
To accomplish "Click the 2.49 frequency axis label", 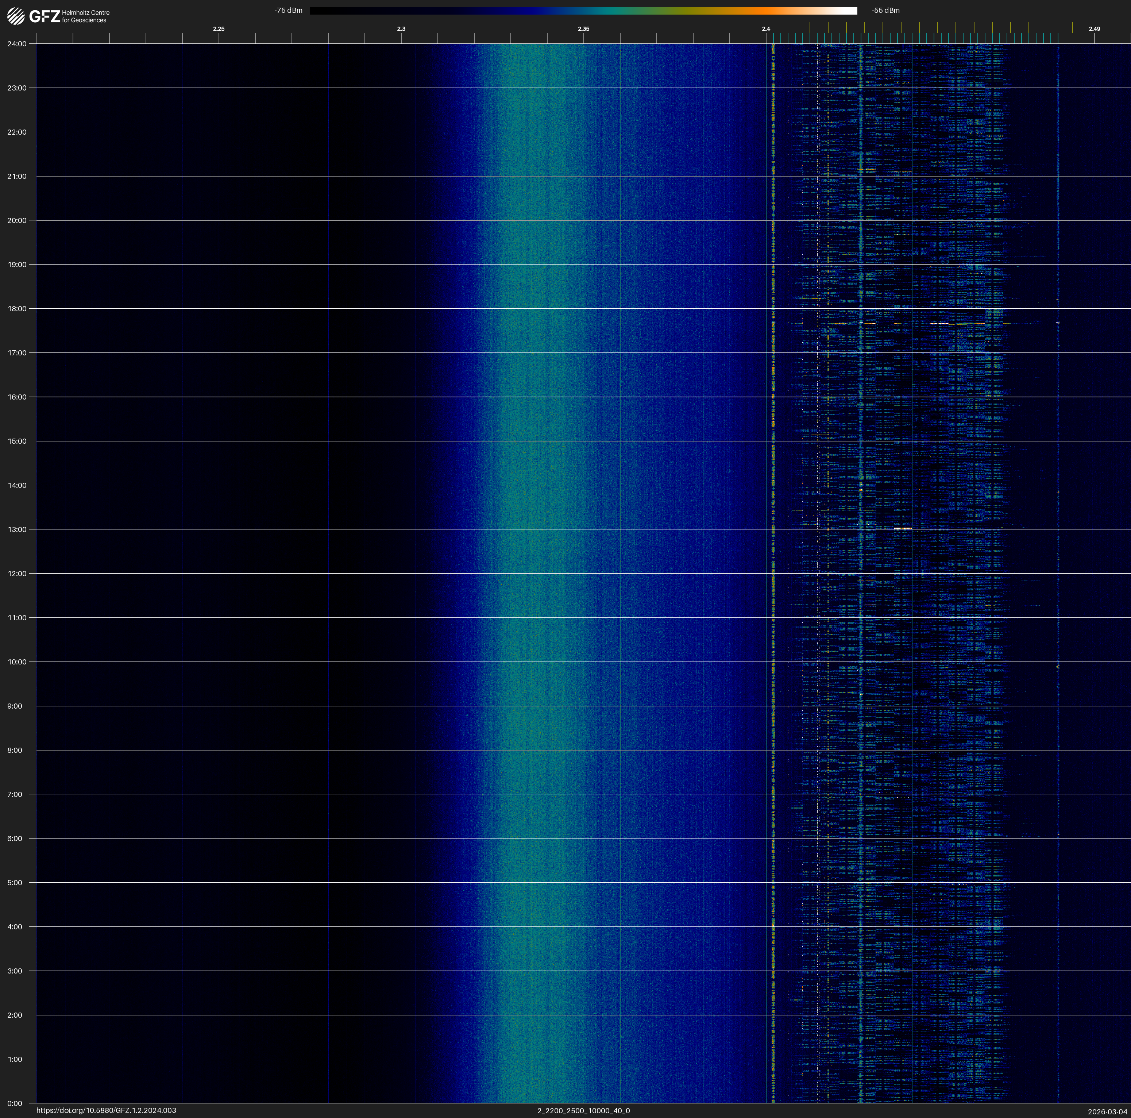I will (1094, 29).
